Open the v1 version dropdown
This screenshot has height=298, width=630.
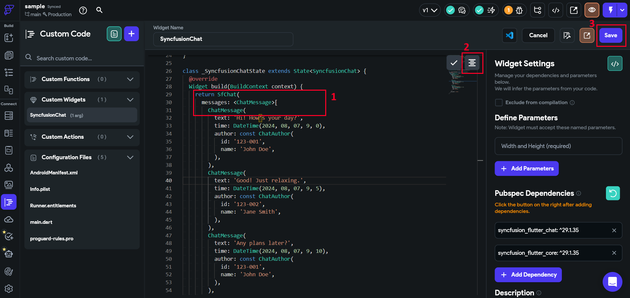[430, 10]
